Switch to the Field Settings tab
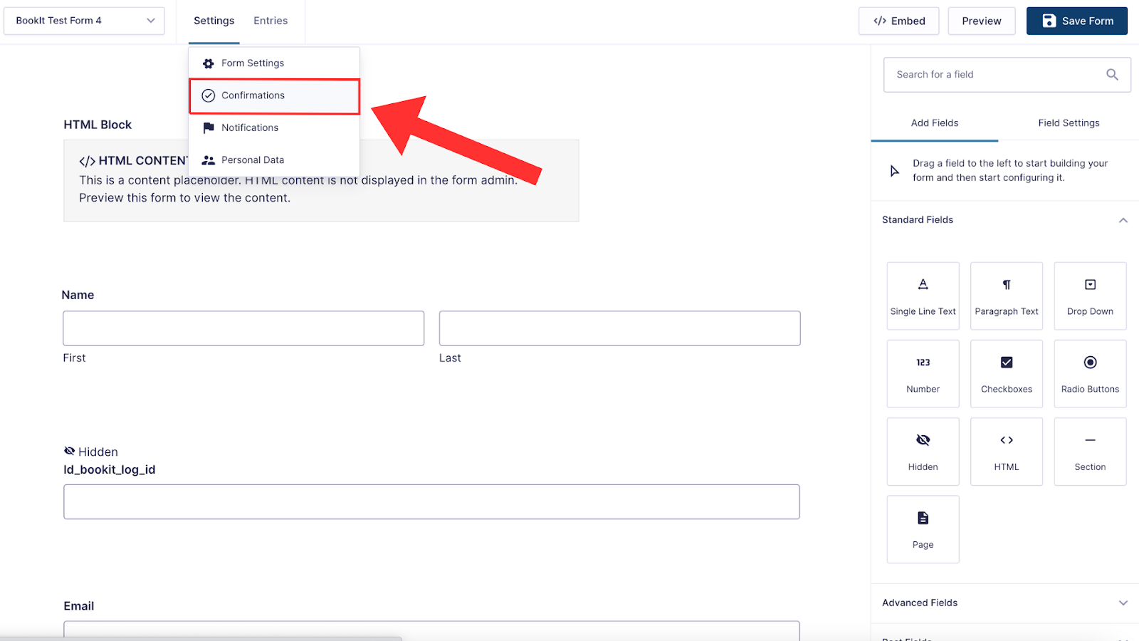1139x641 pixels. pos(1069,123)
